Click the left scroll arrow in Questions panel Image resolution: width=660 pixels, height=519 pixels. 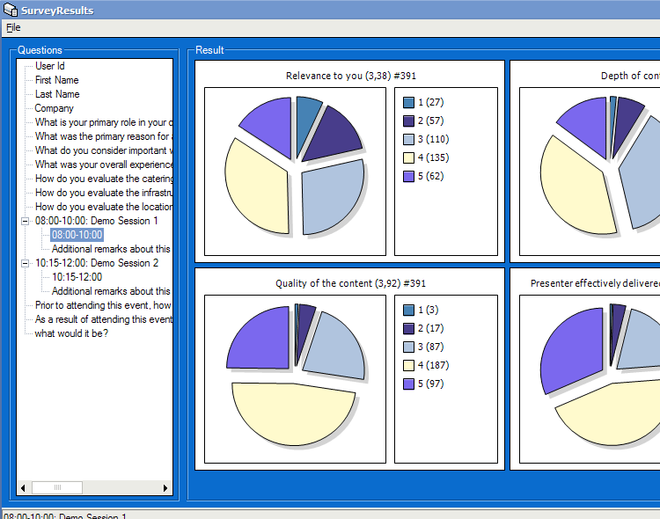23,488
